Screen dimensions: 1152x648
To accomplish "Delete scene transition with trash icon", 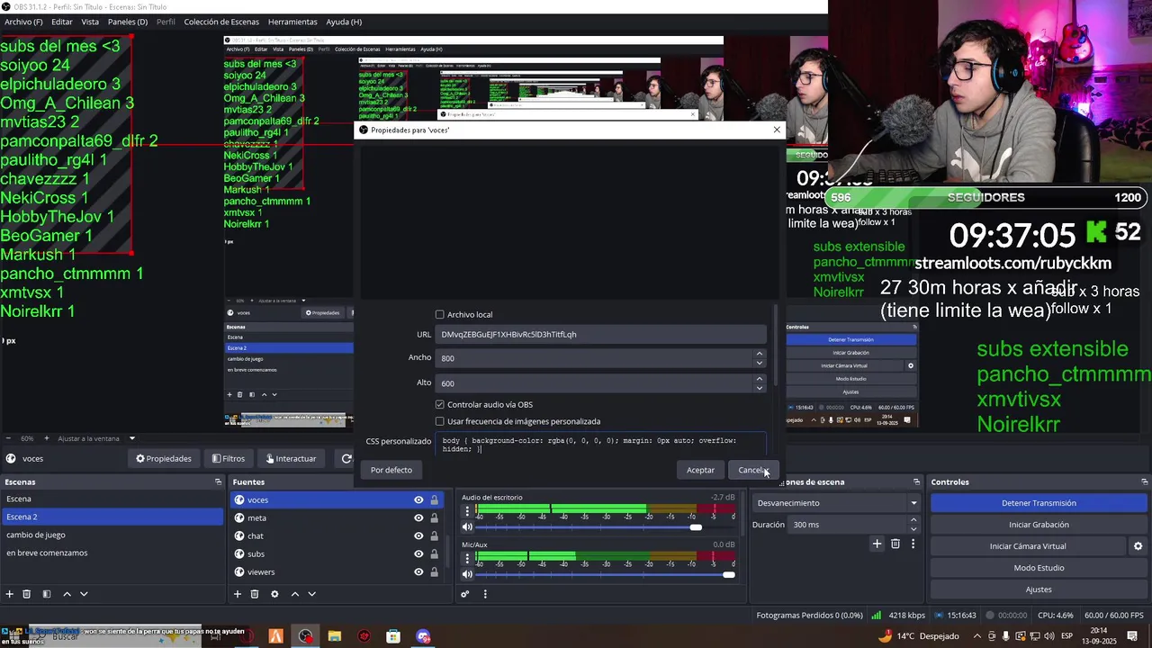I will click(895, 544).
